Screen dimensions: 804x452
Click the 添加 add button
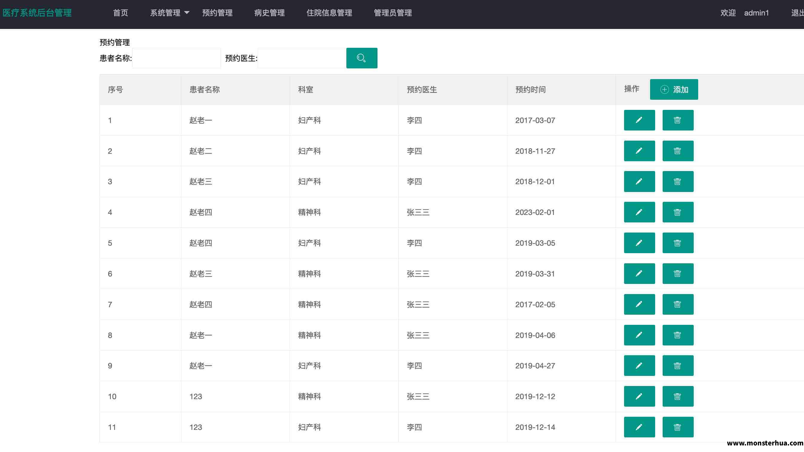click(x=674, y=90)
